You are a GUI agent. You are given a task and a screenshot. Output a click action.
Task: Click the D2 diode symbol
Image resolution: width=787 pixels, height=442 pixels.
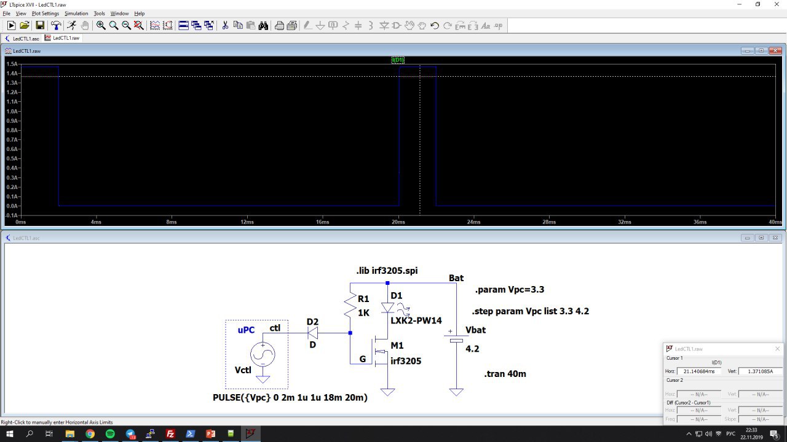point(312,333)
